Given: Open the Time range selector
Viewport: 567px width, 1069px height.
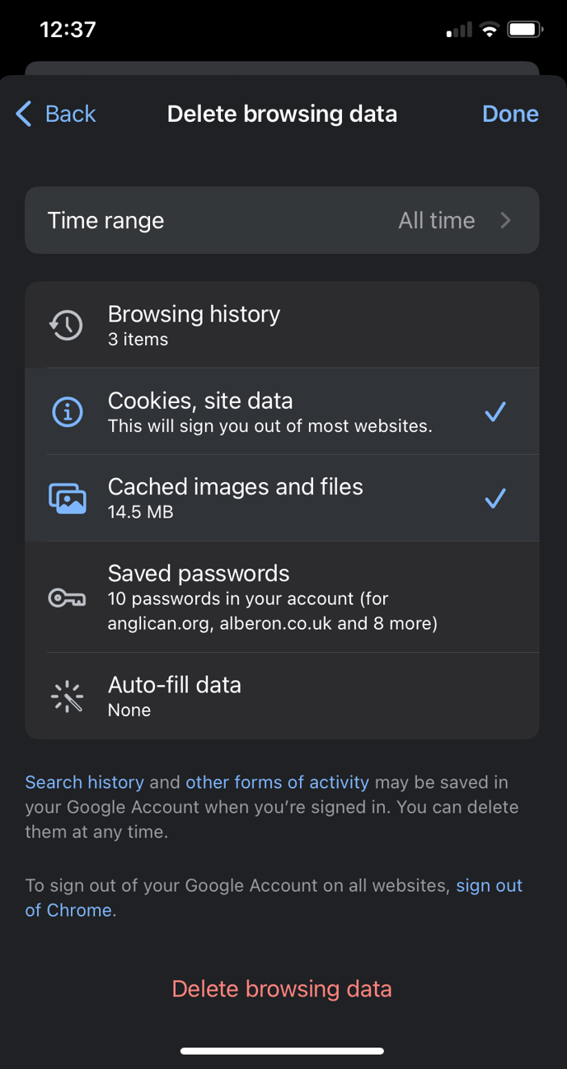Looking at the screenshot, I should (282, 220).
